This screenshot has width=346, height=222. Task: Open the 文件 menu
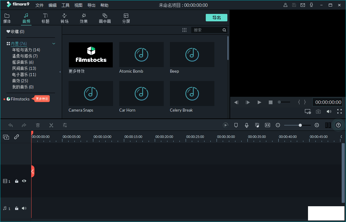coord(40,5)
